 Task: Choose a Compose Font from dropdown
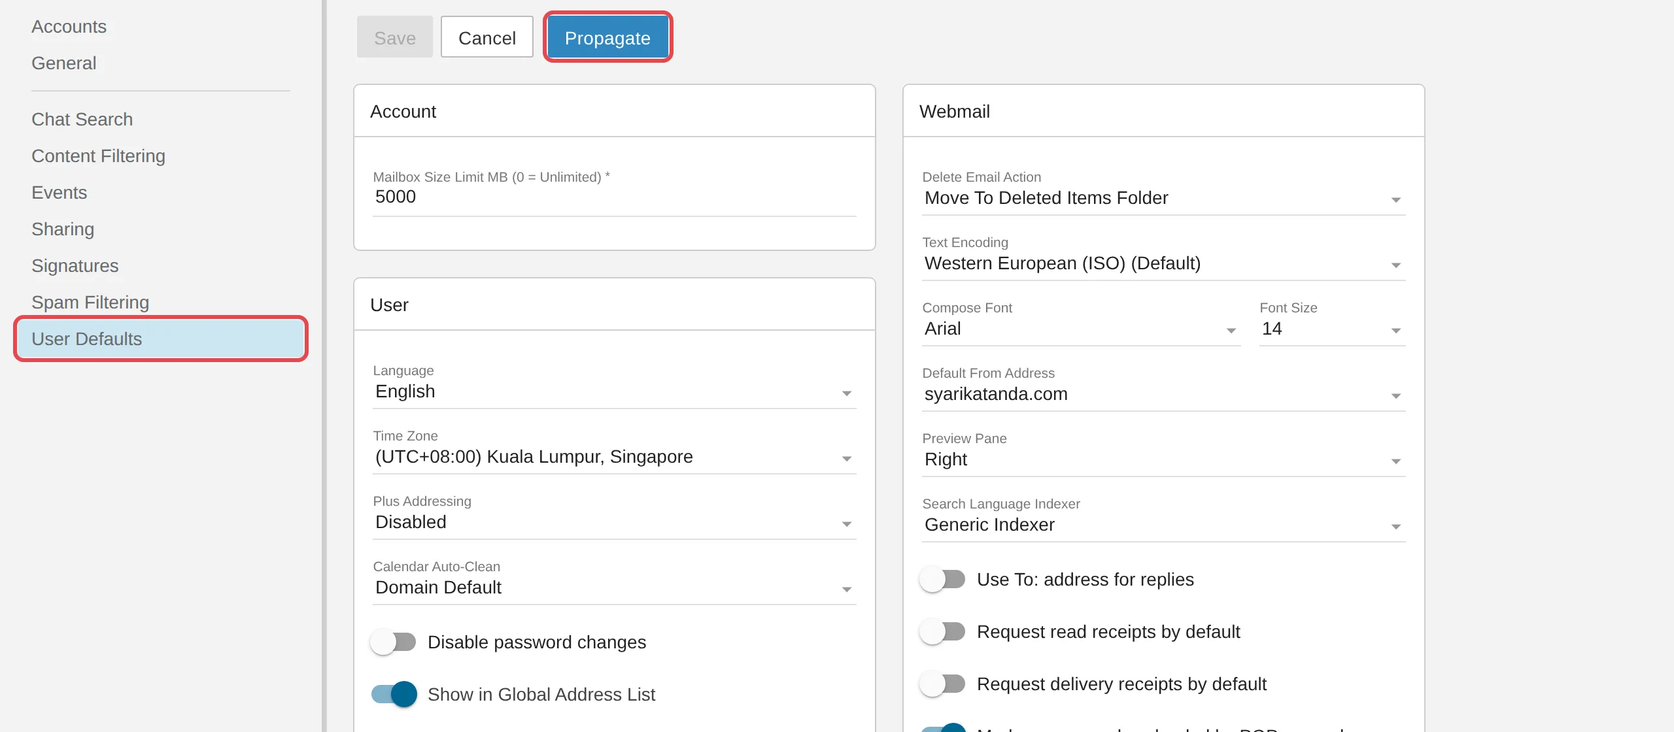click(1081, 329)
